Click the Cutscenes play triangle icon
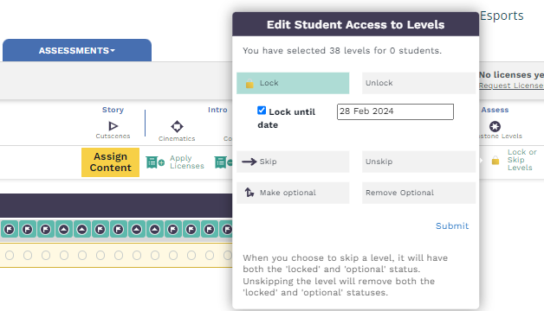The height and width of the screenshot is (311, 544). click(x=113, y=126)
